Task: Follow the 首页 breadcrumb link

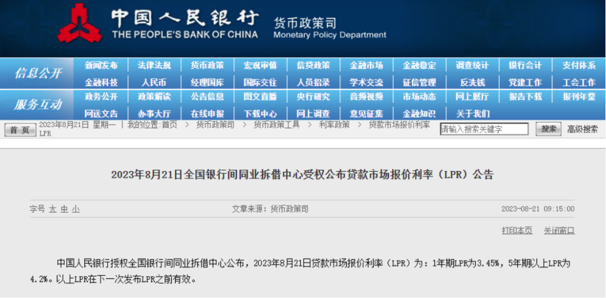Action: tap(169, 125)
